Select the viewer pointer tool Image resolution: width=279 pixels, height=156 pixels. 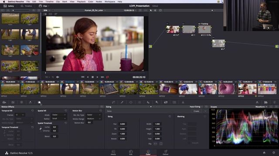coord(151,10)
